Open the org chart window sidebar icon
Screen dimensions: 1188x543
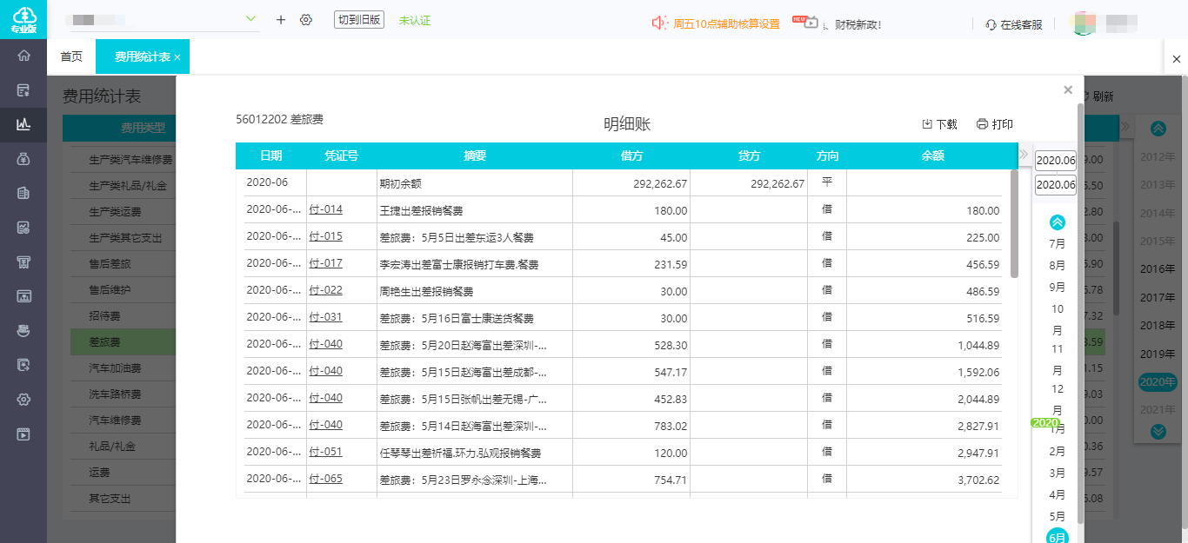click(x=23, y=296)
